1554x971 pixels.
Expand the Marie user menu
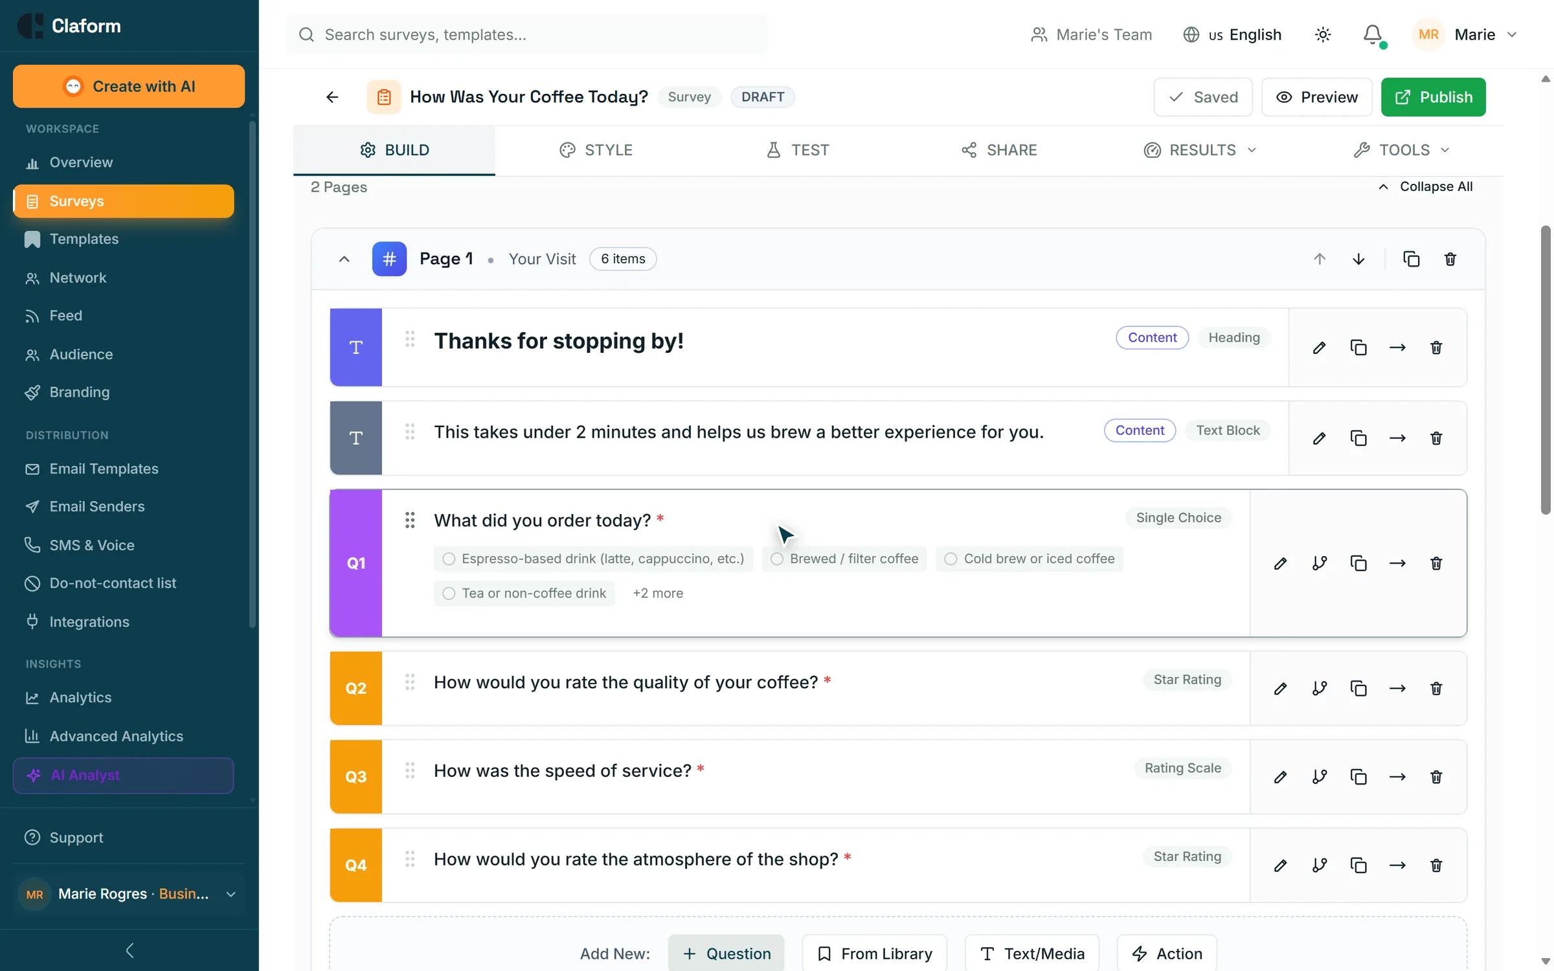[1465, 34]
